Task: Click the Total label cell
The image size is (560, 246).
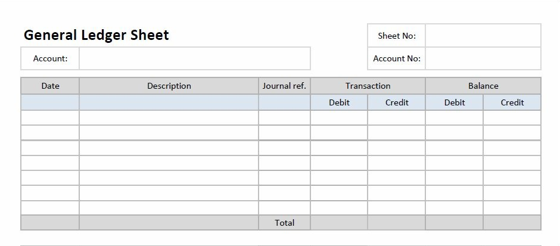Action: 284,223
